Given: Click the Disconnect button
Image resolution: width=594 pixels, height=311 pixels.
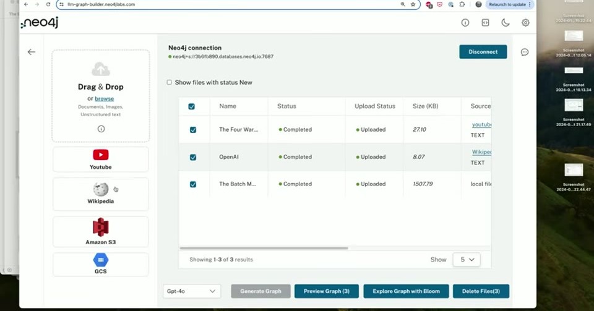Looking at the screenshot, I should click(483, 52).
